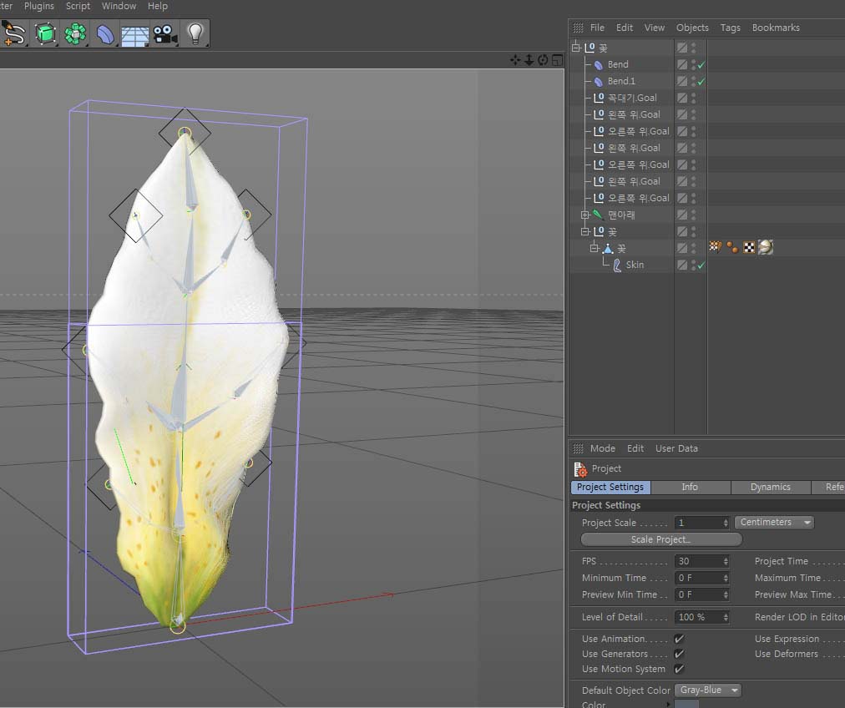845x708 pixels.
Task: Open the spline pen tool palette
Action: coord(13,33)
